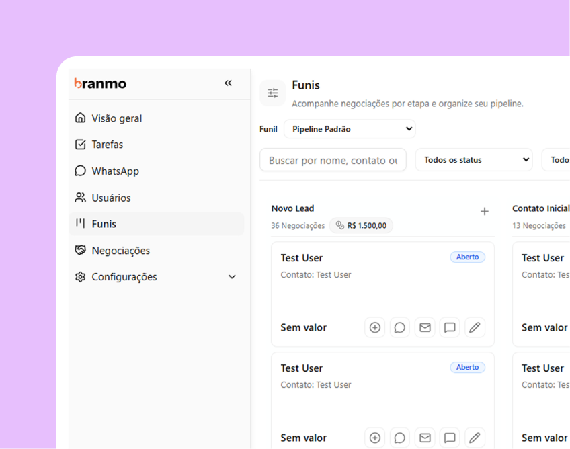
Task: Go to Visão geral in sidebar
Action: tap(116, 118)
